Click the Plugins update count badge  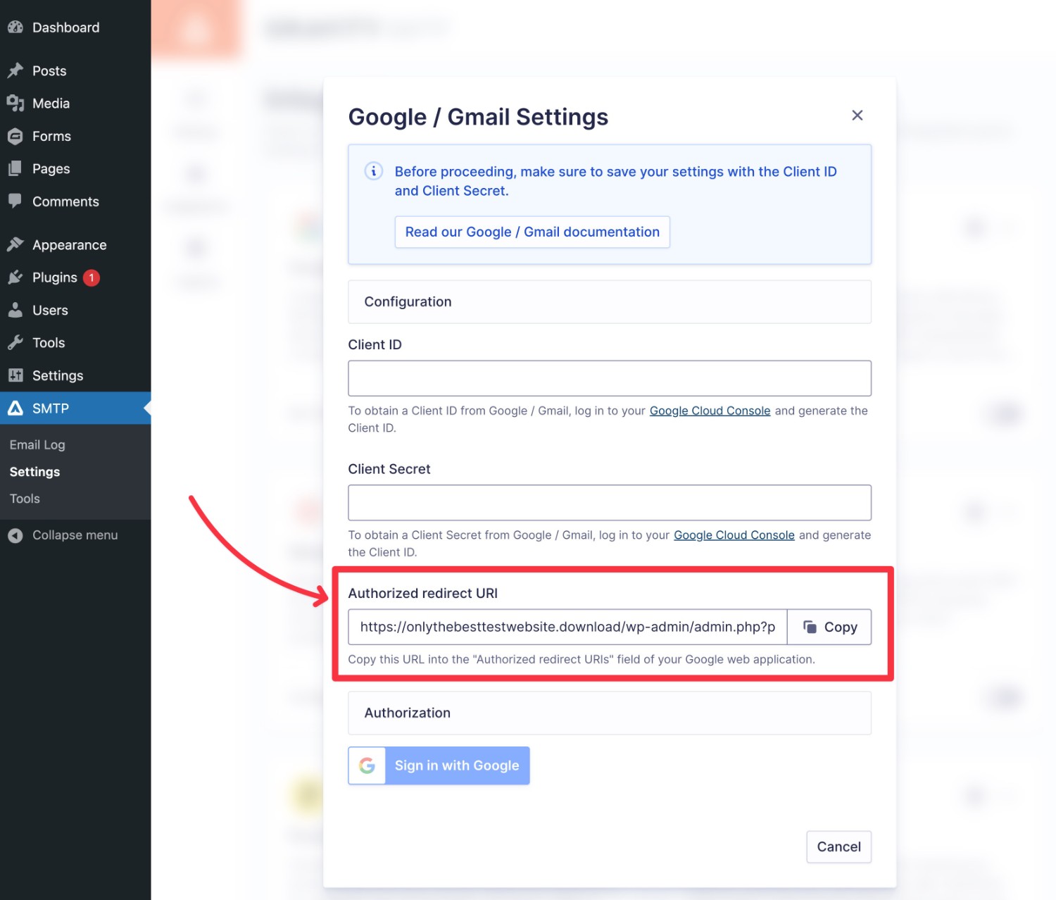tap(92, 277)
